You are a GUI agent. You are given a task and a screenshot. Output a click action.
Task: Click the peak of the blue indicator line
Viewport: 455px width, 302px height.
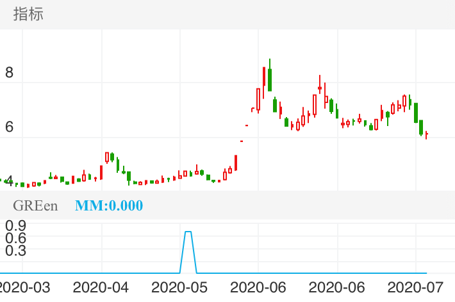pyautogui.click(x=188, y=232)
